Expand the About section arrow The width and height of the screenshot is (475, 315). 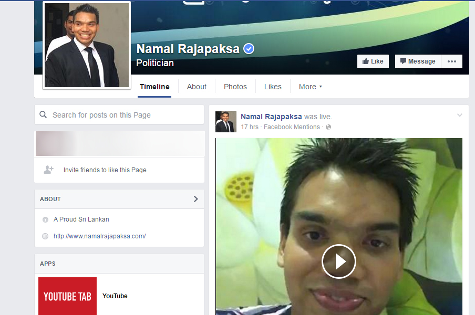(x=195, y=199)
